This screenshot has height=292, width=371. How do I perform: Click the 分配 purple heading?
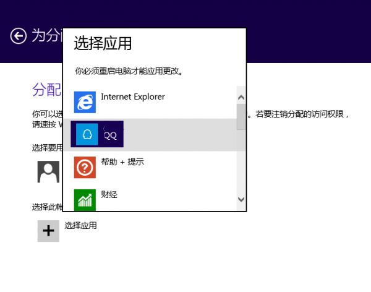click(x=47, y=90)
